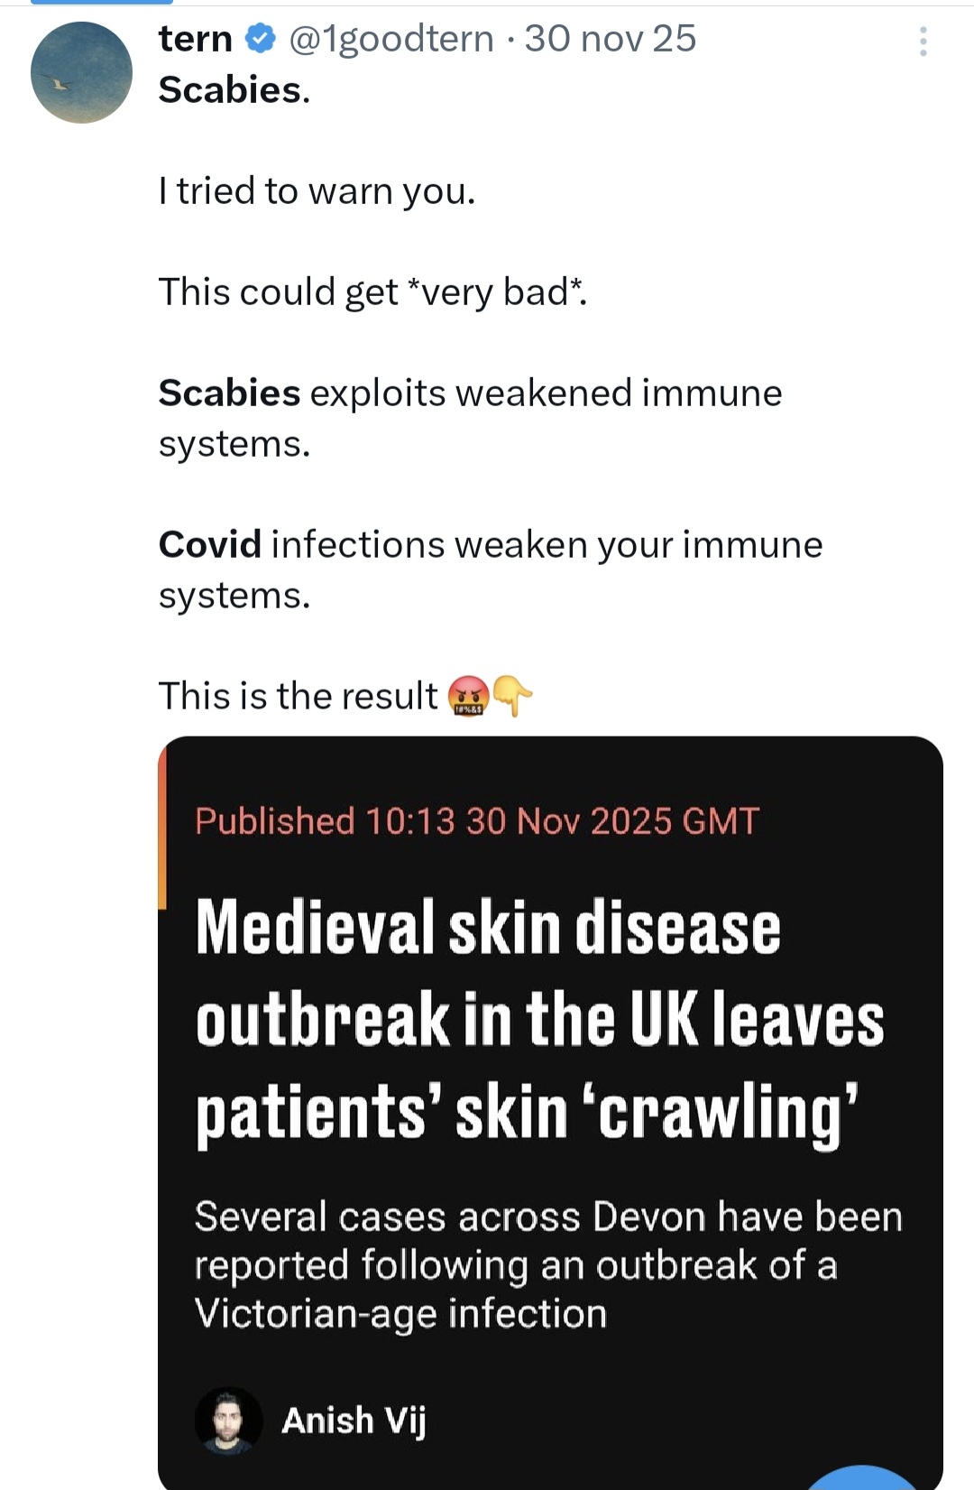Click the bold "Scabies." opening line

234,90
